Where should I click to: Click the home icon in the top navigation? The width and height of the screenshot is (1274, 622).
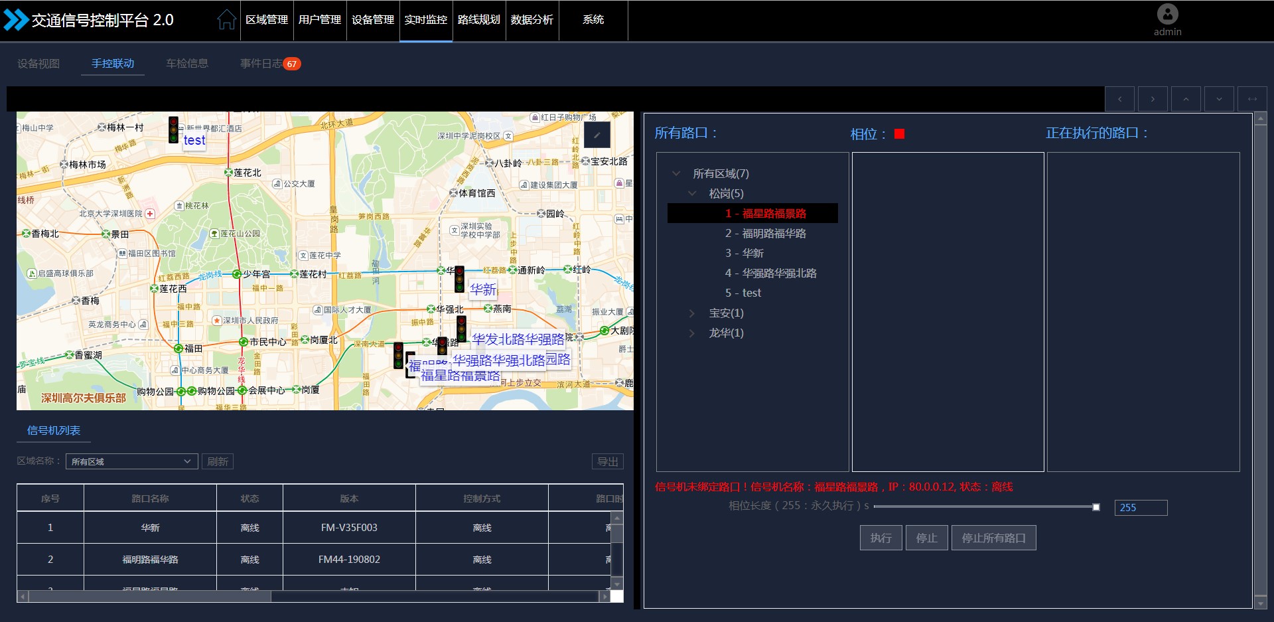226,20
